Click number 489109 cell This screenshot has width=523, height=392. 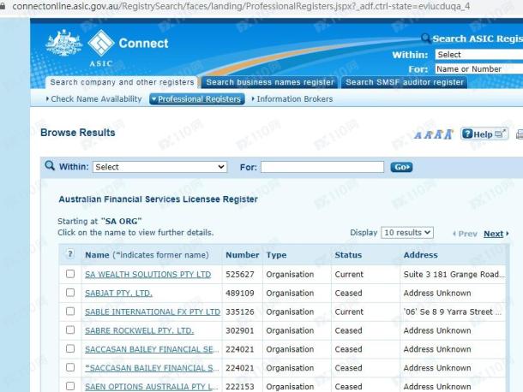(x=240, y=293)
